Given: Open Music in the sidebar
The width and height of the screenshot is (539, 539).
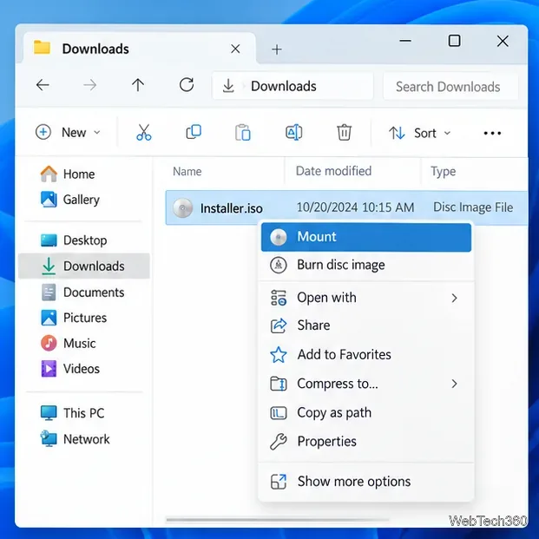Looking at the screenshot, I should (x=69, y=343).
